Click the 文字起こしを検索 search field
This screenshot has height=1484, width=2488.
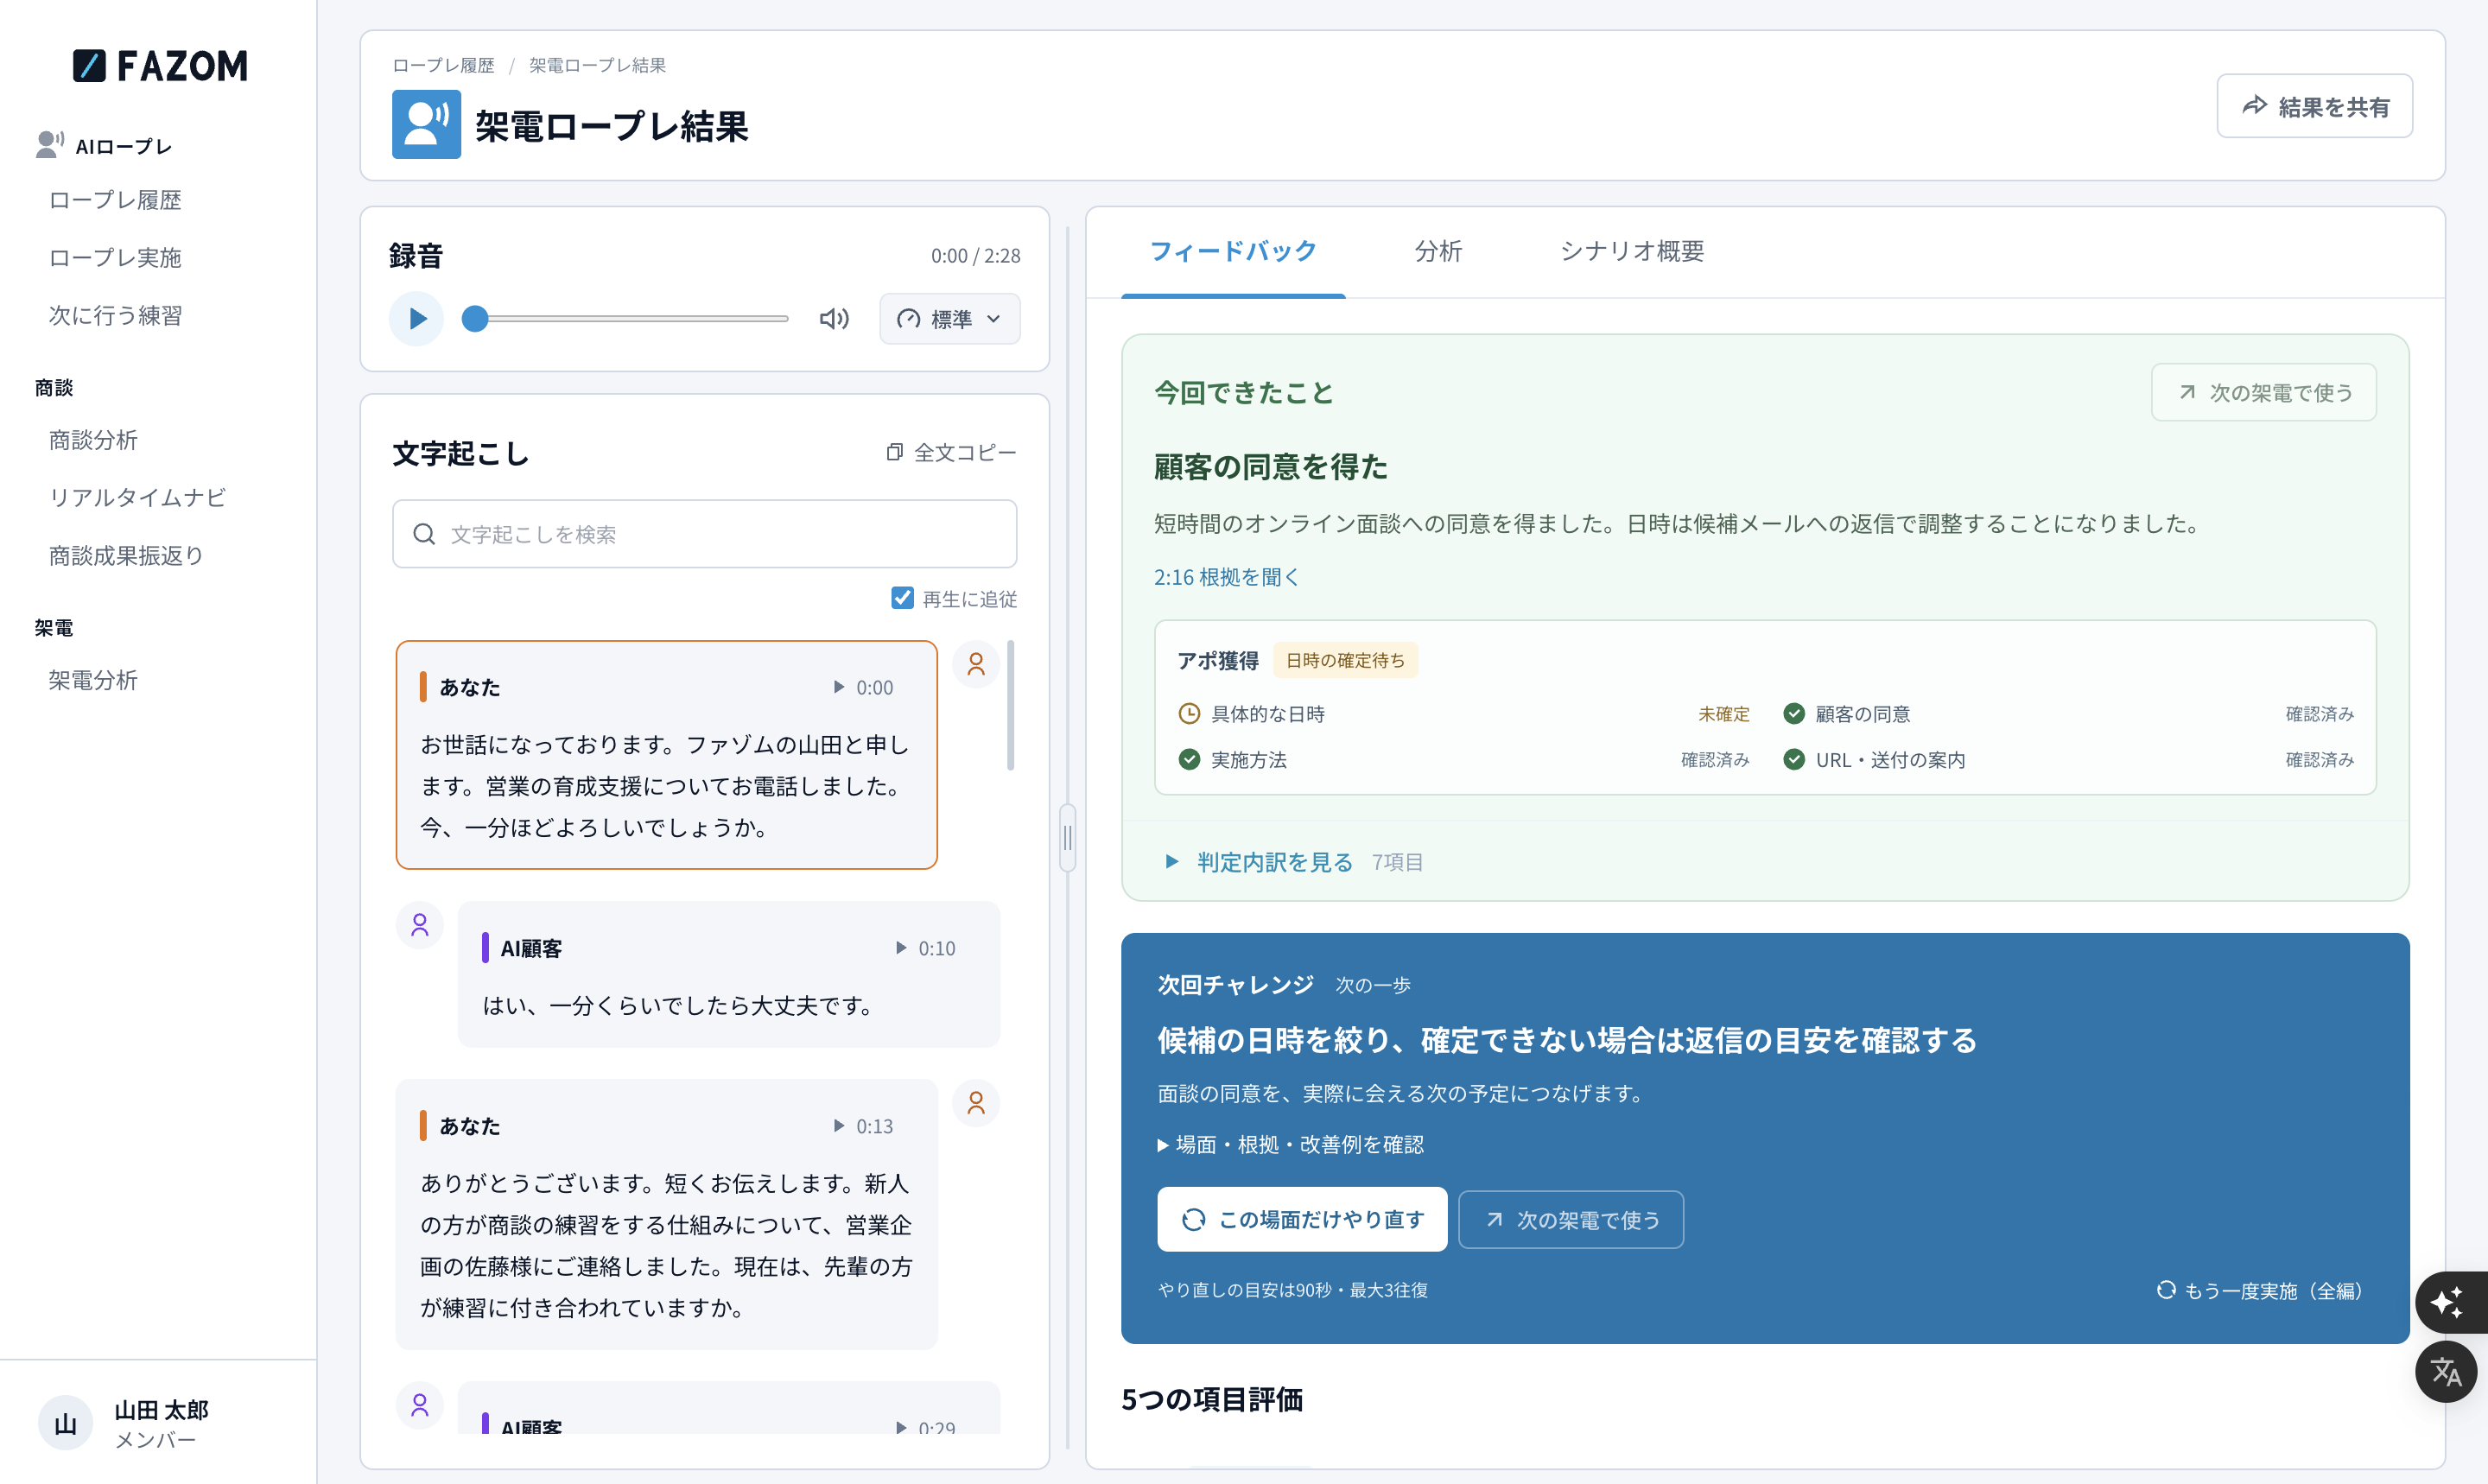pyautogui.click(x=704, y=534)
